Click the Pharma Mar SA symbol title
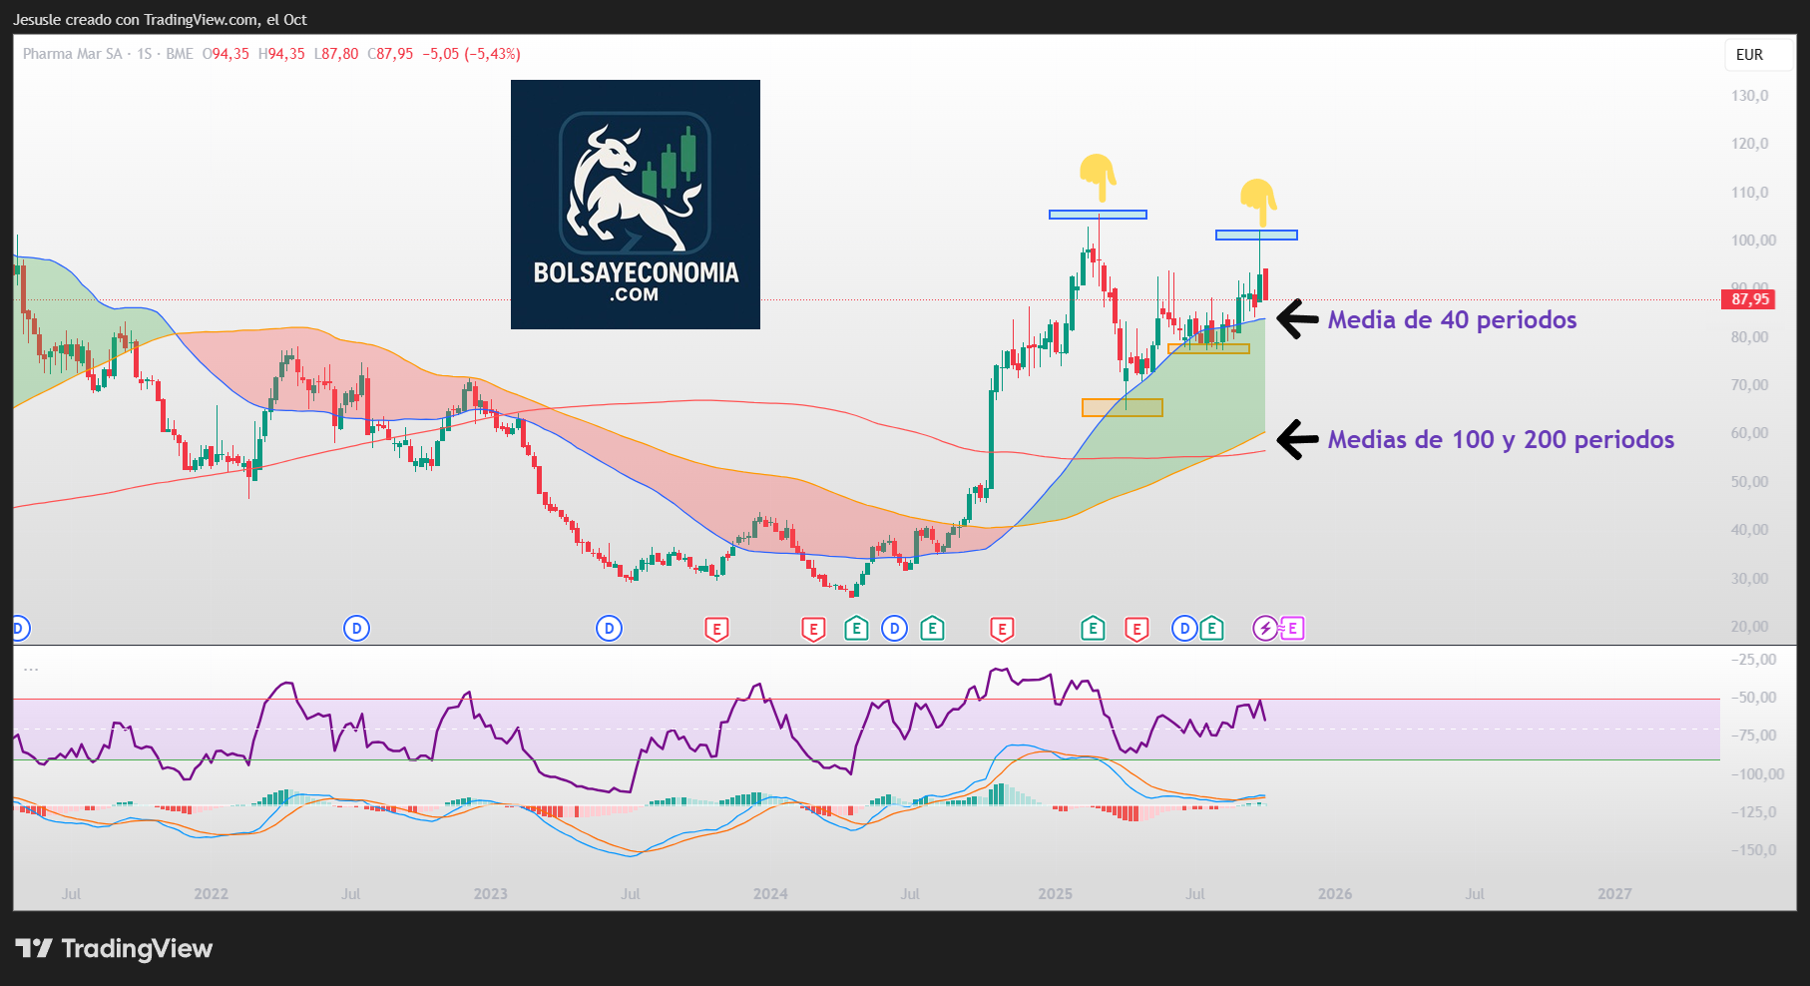The height and width of the screenshot is (986, 1810). coord(72,54)
